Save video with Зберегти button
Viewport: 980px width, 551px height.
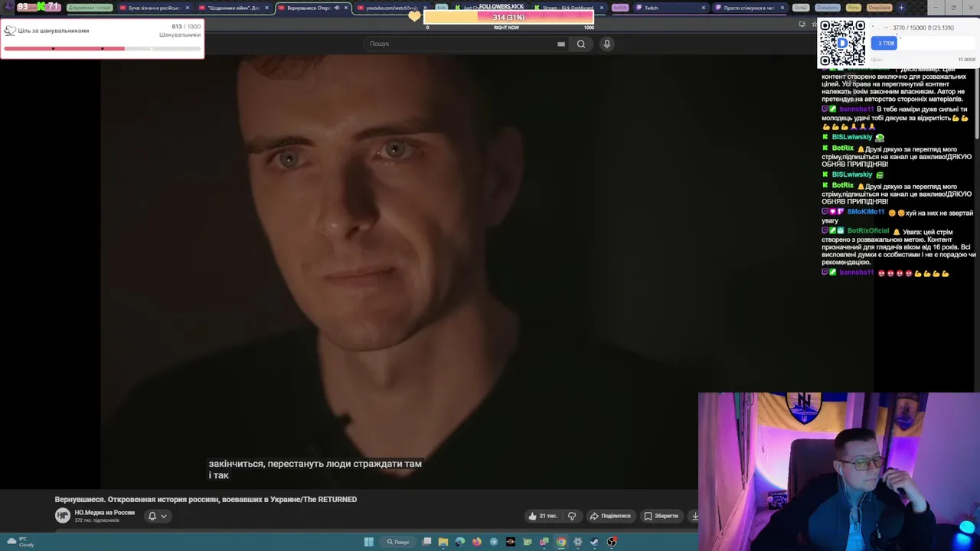[661, 516]
